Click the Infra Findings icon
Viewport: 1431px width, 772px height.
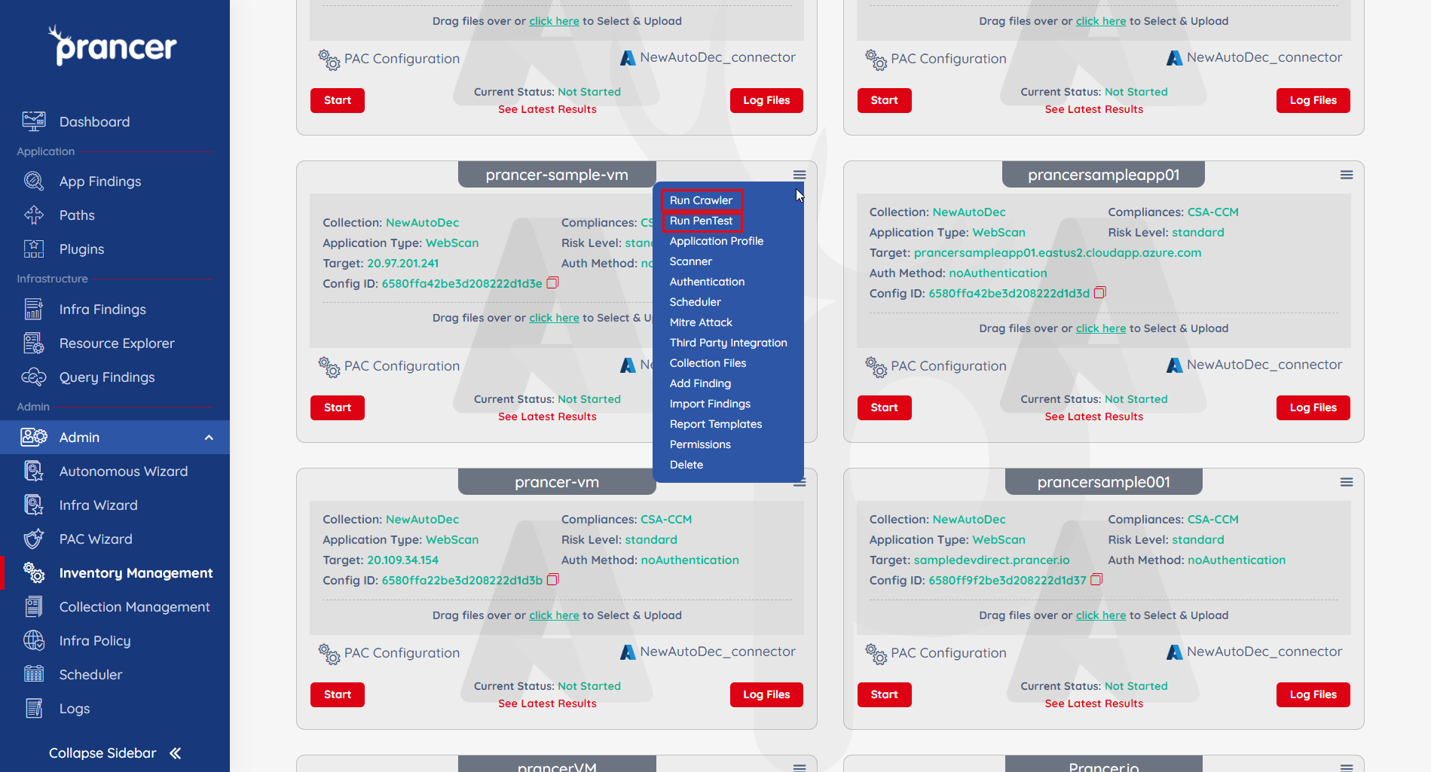pos(34,309)
